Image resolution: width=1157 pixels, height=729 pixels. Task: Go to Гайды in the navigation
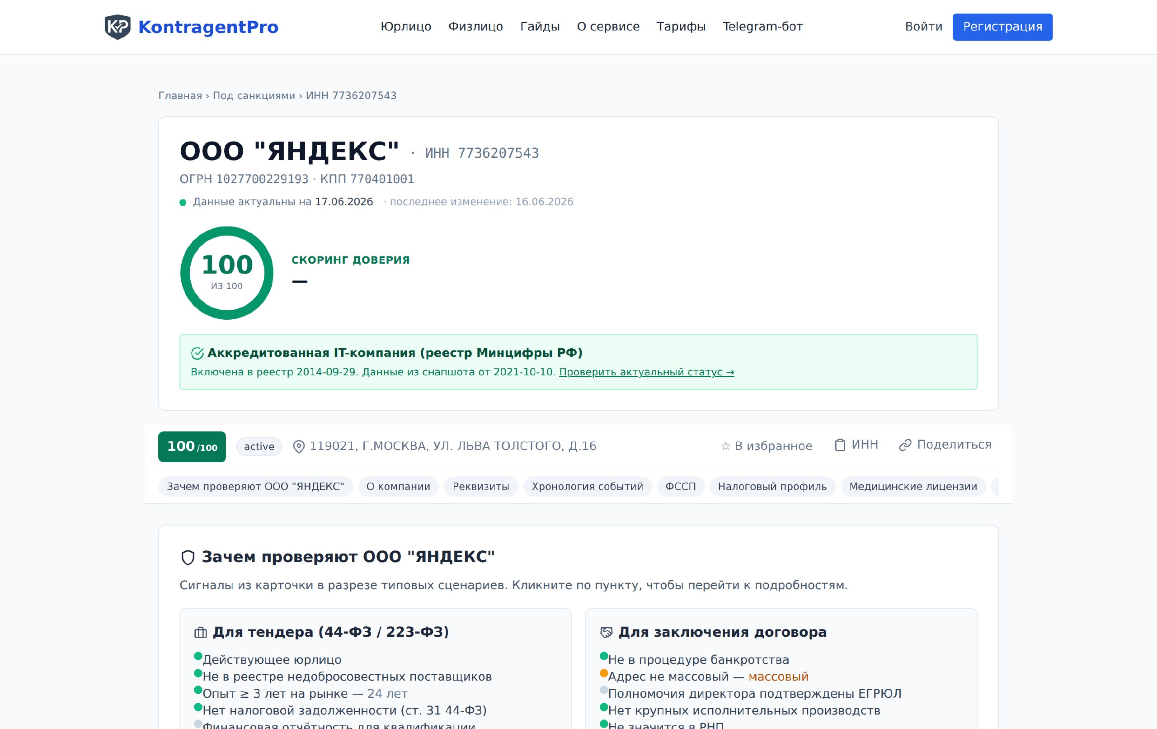point(540,26)
